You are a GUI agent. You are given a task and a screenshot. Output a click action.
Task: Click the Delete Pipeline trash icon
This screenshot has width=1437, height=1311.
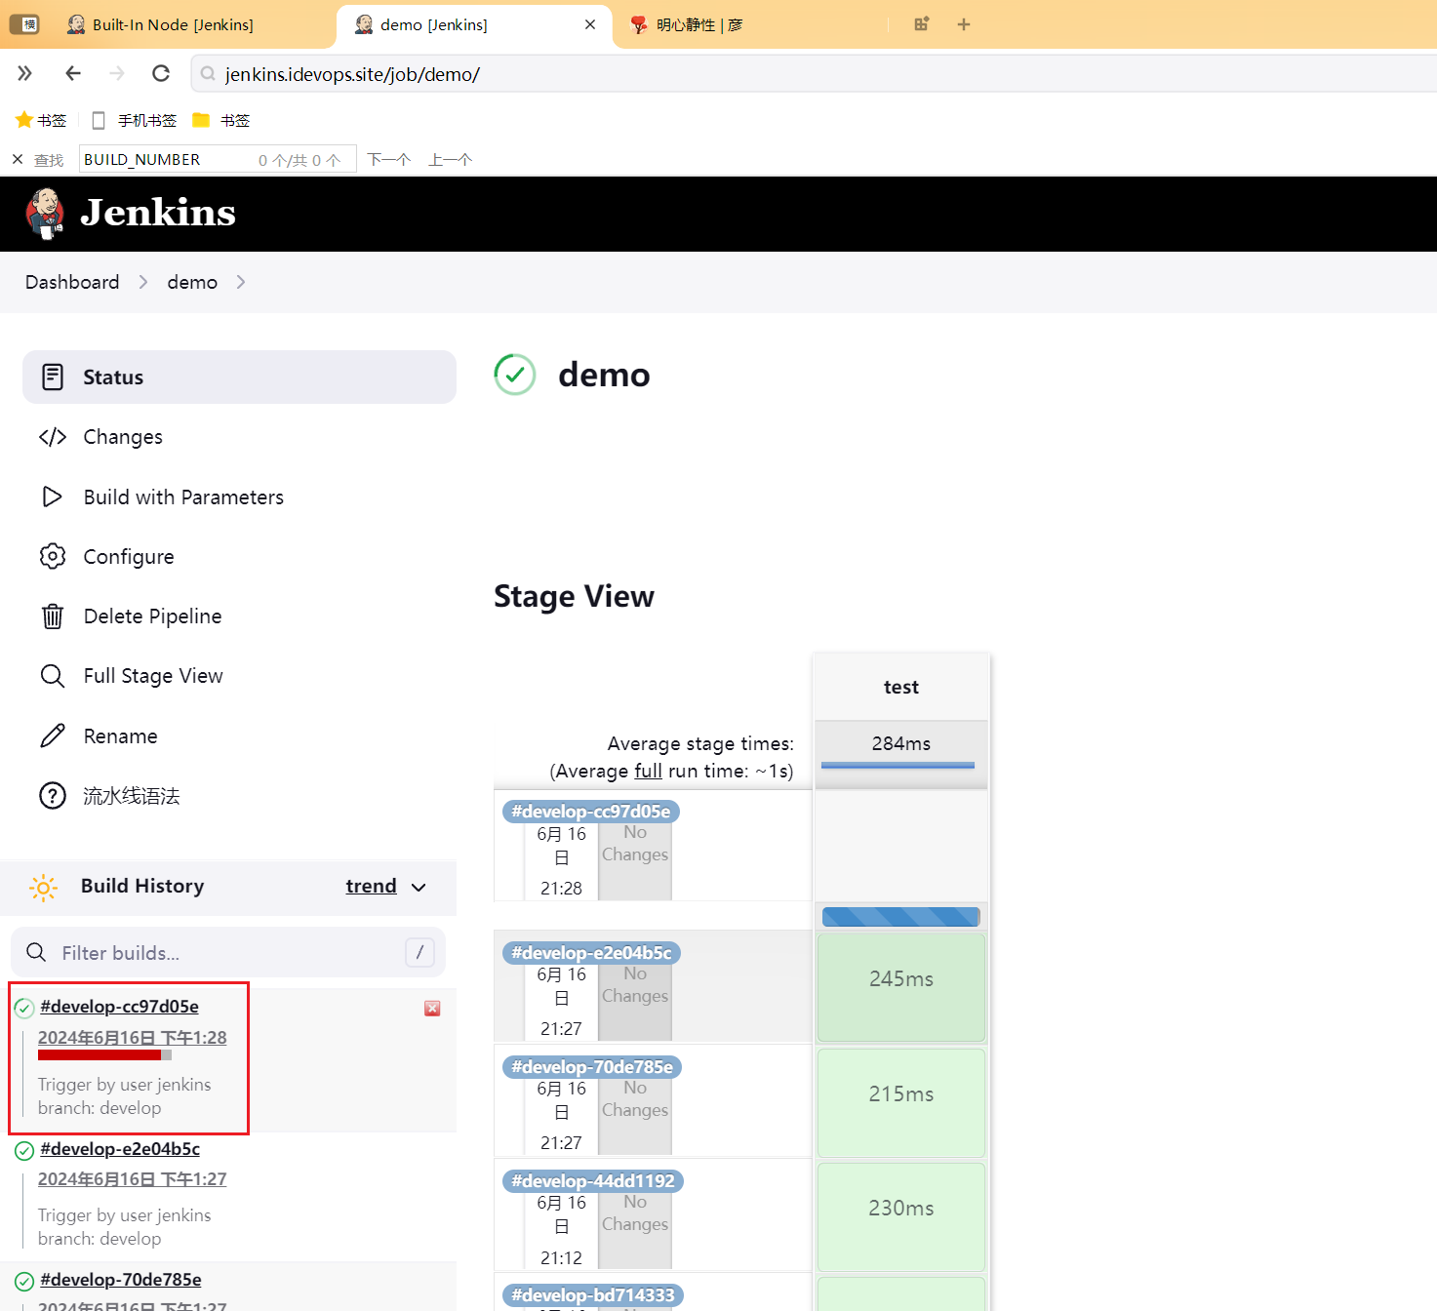point(53,616)
